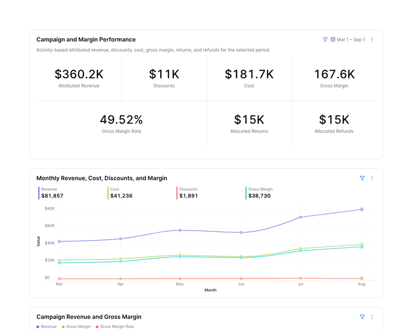Click the Aug Discounts data point on chart

coord(361,278)
